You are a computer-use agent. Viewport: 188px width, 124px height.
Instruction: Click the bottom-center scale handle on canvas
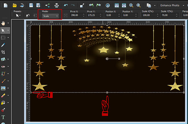pyautogui.click(x=107, y=93)
